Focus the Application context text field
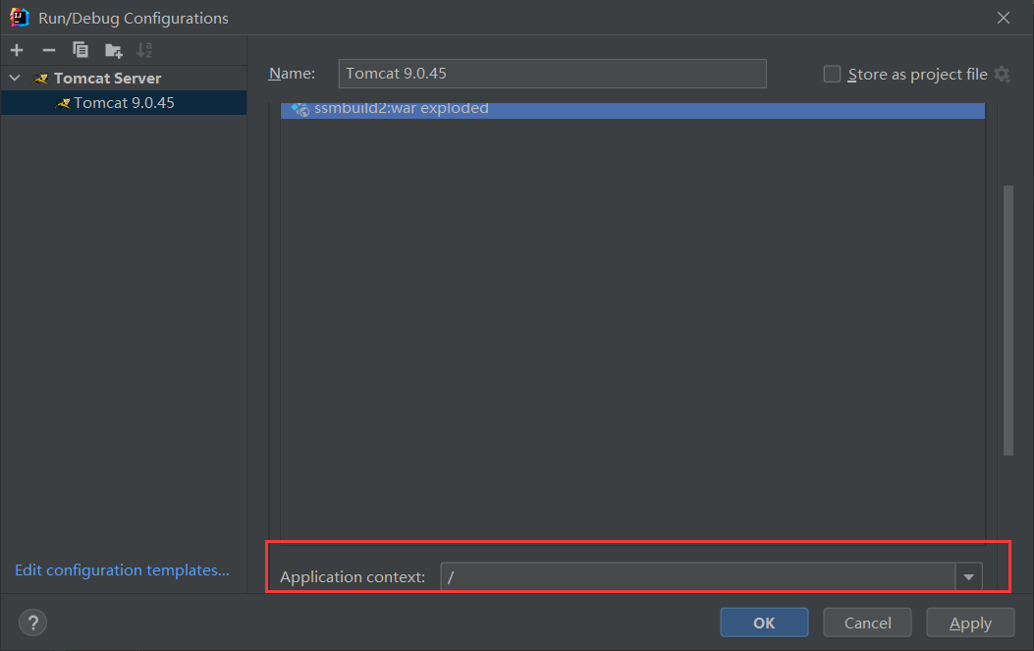The width and height of the screenshot is (1034, 651). point(698,577)
